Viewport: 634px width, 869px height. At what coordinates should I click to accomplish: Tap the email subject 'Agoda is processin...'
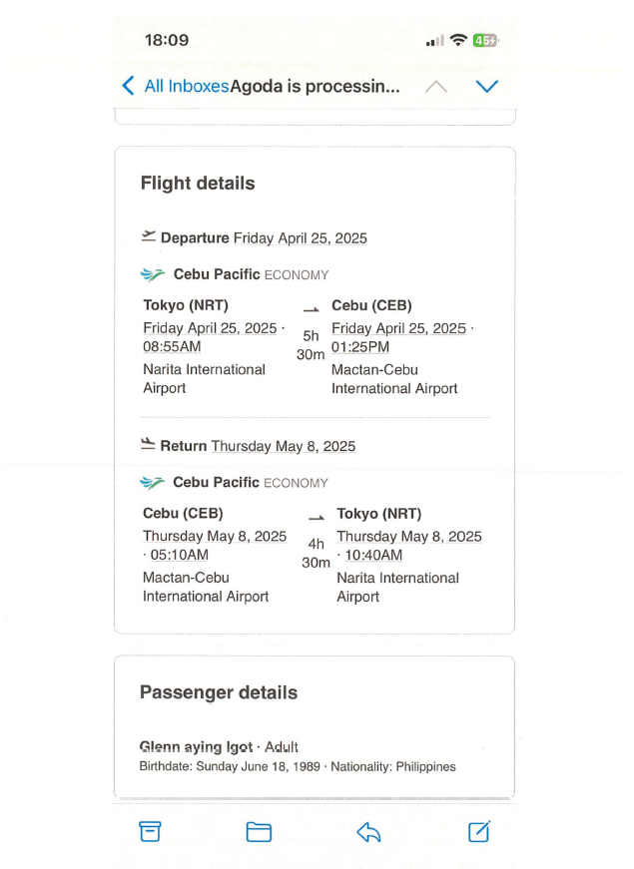coord(315,86)
